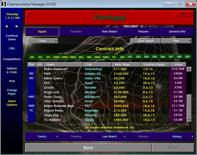Toggle MC picked cell for Mário Castro

(31, 78)
